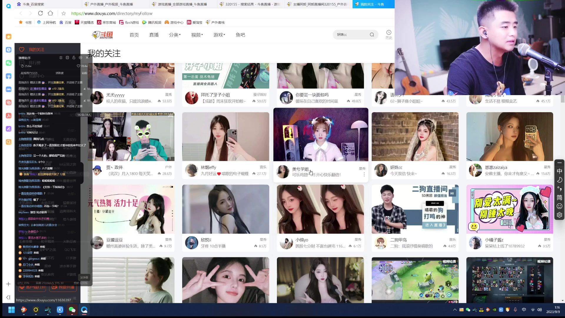Switch to the 户外直播 browser tab
This screenshot has height=318, width=565.
[x=116, y=4]
